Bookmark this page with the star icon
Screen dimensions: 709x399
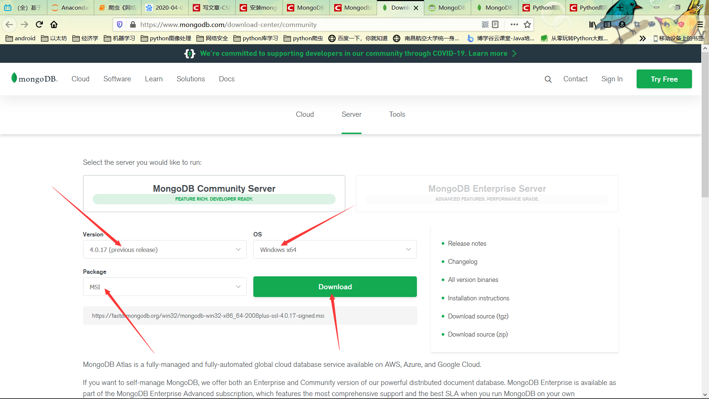[x=527, y=24]
